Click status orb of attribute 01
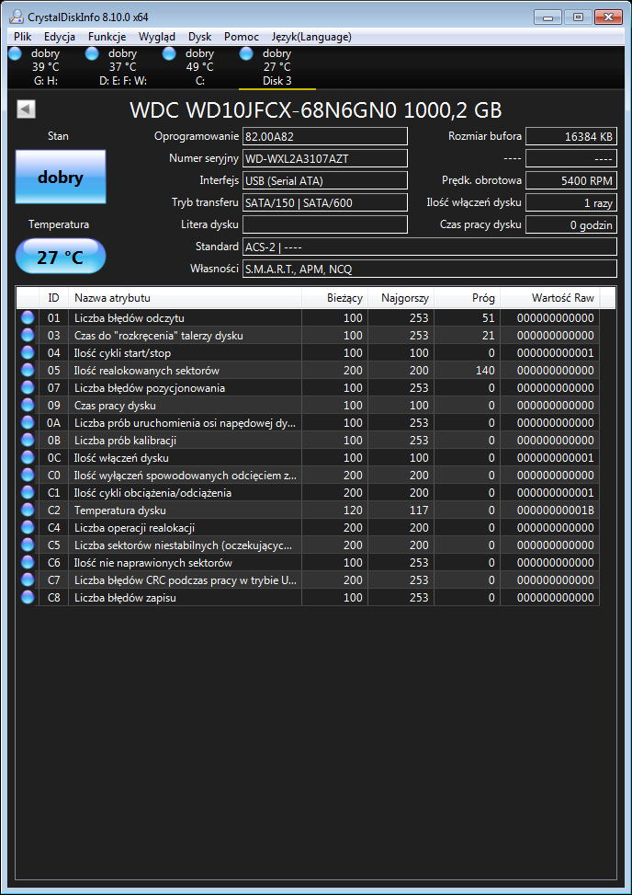Screen dimensions: 632x895 [28, 318]
